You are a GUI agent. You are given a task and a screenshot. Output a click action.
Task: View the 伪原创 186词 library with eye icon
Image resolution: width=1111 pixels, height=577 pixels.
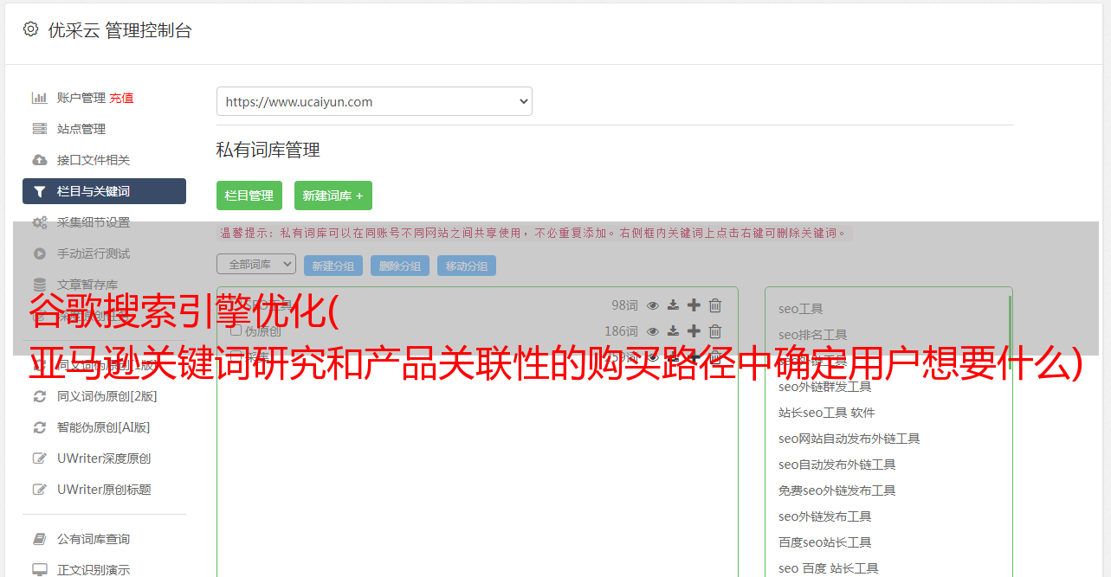click(653, 331)
